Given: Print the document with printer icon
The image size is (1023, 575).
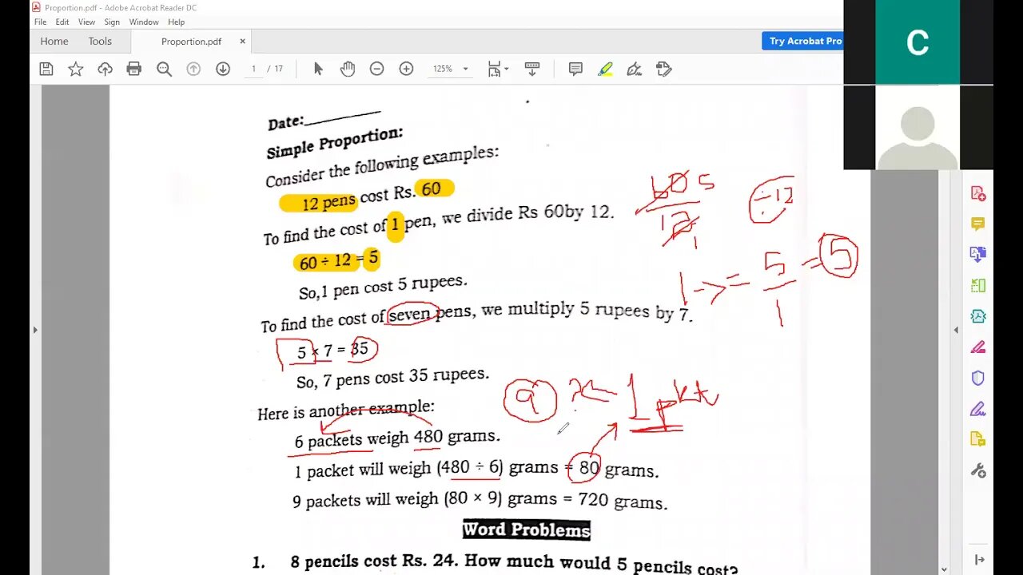Looking at the screenshot, I should (134, 69).
